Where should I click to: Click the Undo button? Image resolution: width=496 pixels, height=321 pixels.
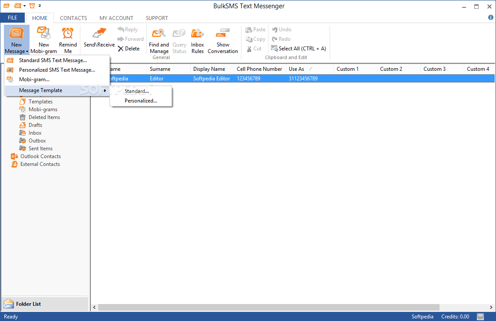(x=281, y=30)
